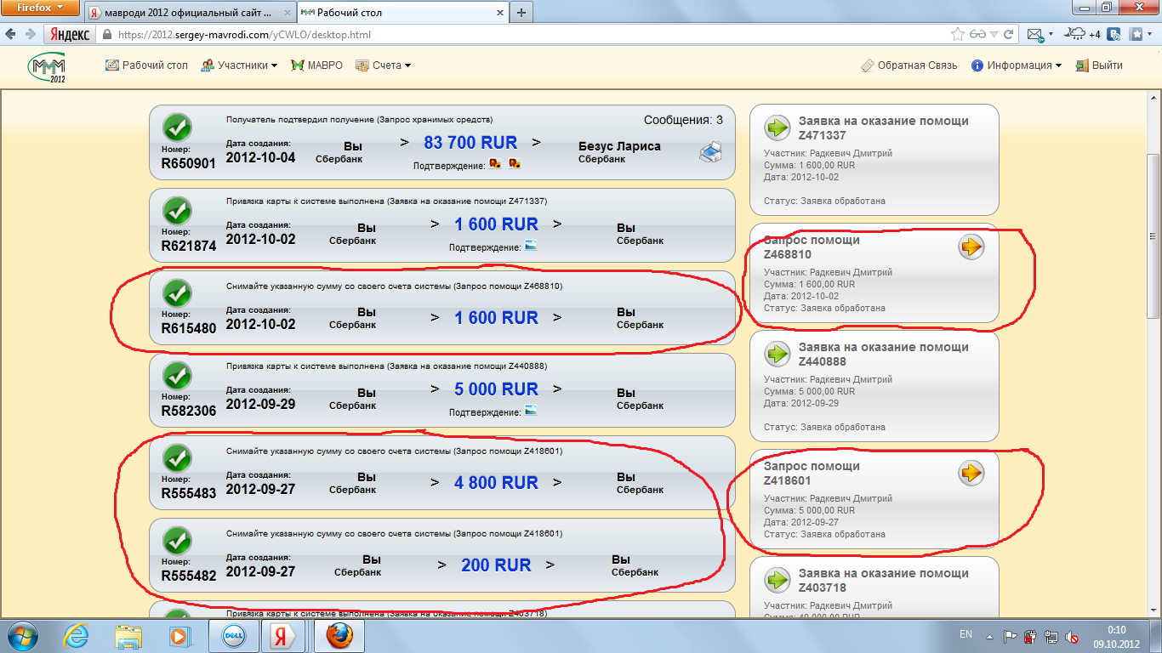Open the bookmarks star toolbar button
The image size is (1162, 653).
tap(1136, 35)
